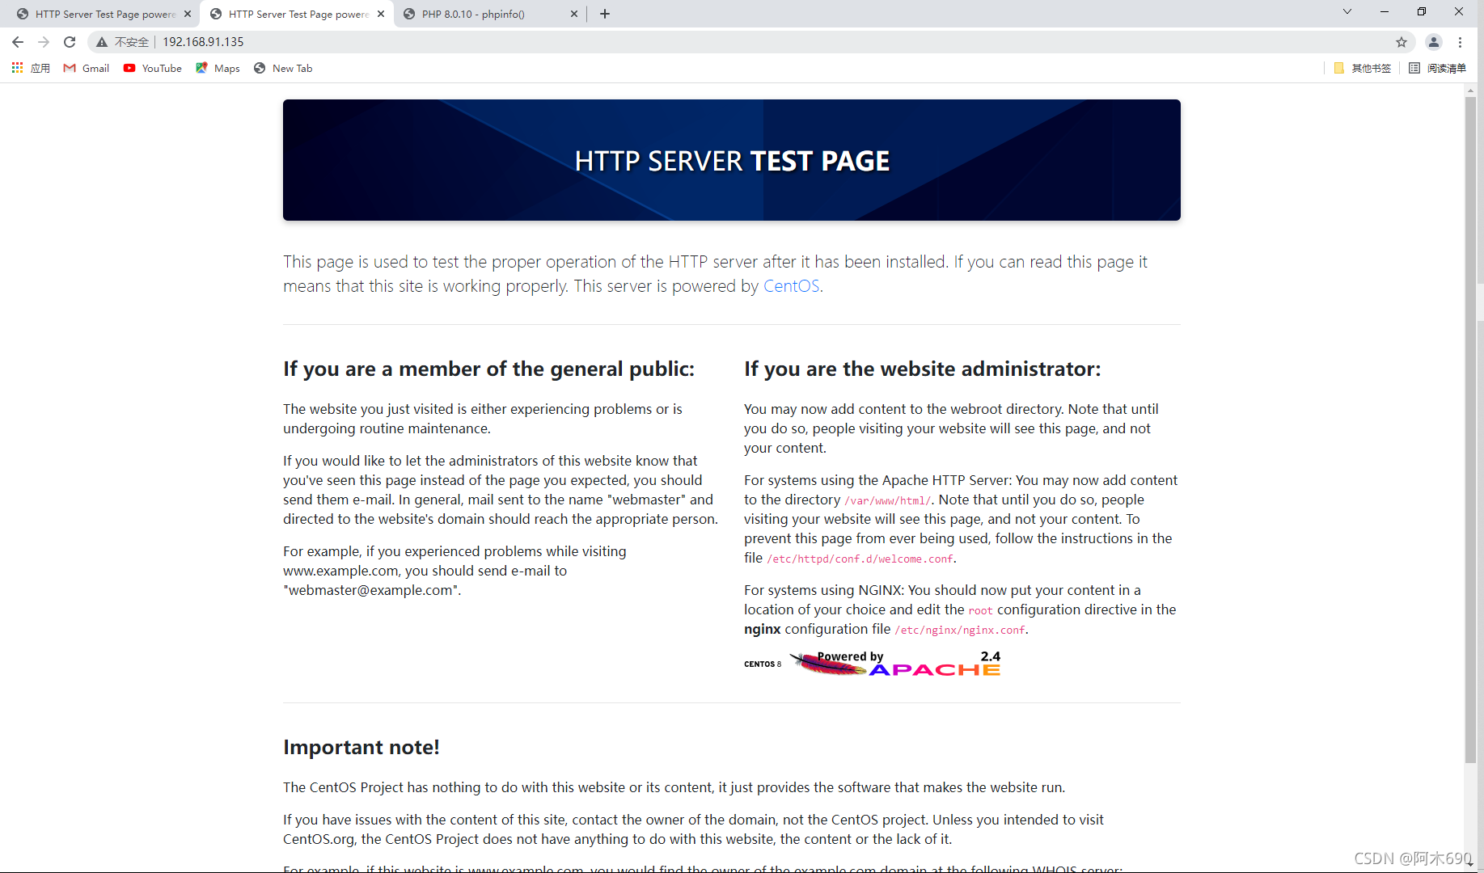Bookmark this page with the star icon
The width and height of the screenshot is (1484, 873).
pos(1402,42)
